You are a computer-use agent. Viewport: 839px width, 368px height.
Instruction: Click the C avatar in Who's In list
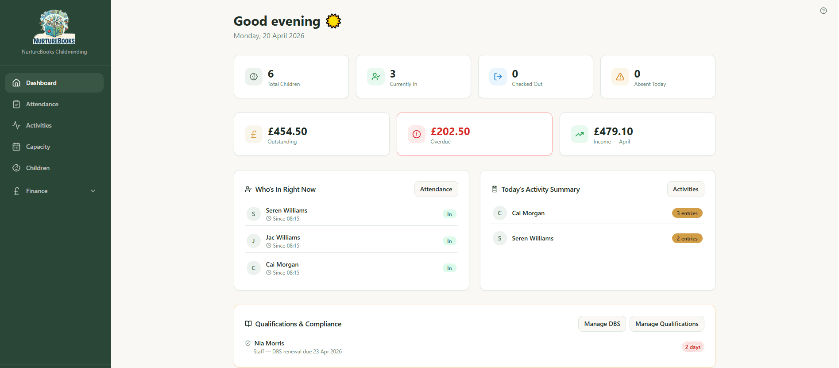254,268
